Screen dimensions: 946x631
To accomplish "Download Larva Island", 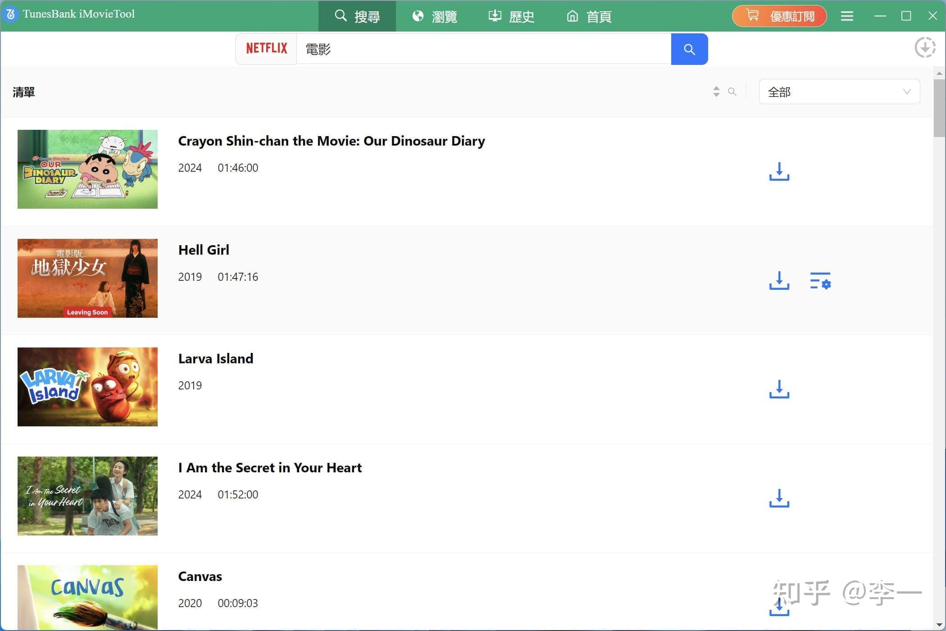I will tap(779, 389).
